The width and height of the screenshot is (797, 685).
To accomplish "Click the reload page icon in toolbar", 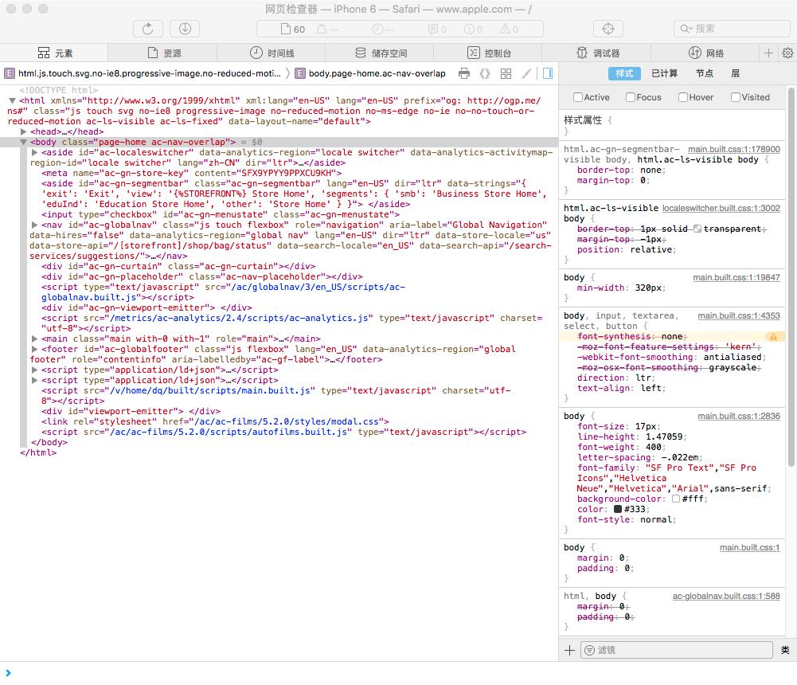I will point(147,29).
